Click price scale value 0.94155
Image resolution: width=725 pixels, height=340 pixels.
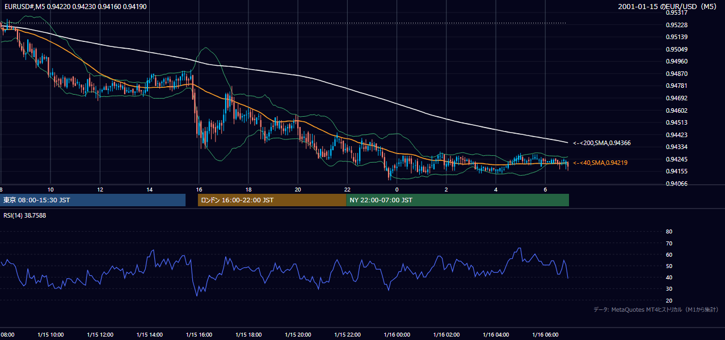pos(677,171)
